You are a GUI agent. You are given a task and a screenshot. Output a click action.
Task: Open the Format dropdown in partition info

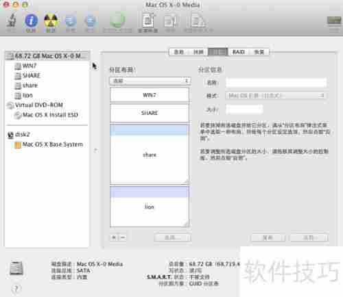(276, 95)
